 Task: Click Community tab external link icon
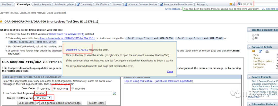(x=78, y=4)
